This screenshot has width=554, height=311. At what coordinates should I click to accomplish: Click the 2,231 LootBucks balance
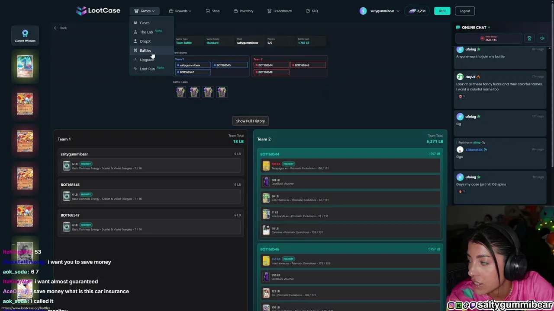(x=417, y=11)
